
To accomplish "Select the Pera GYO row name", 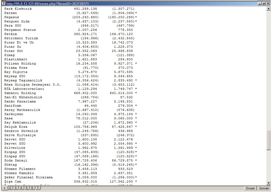I will (x=13, y=26).
